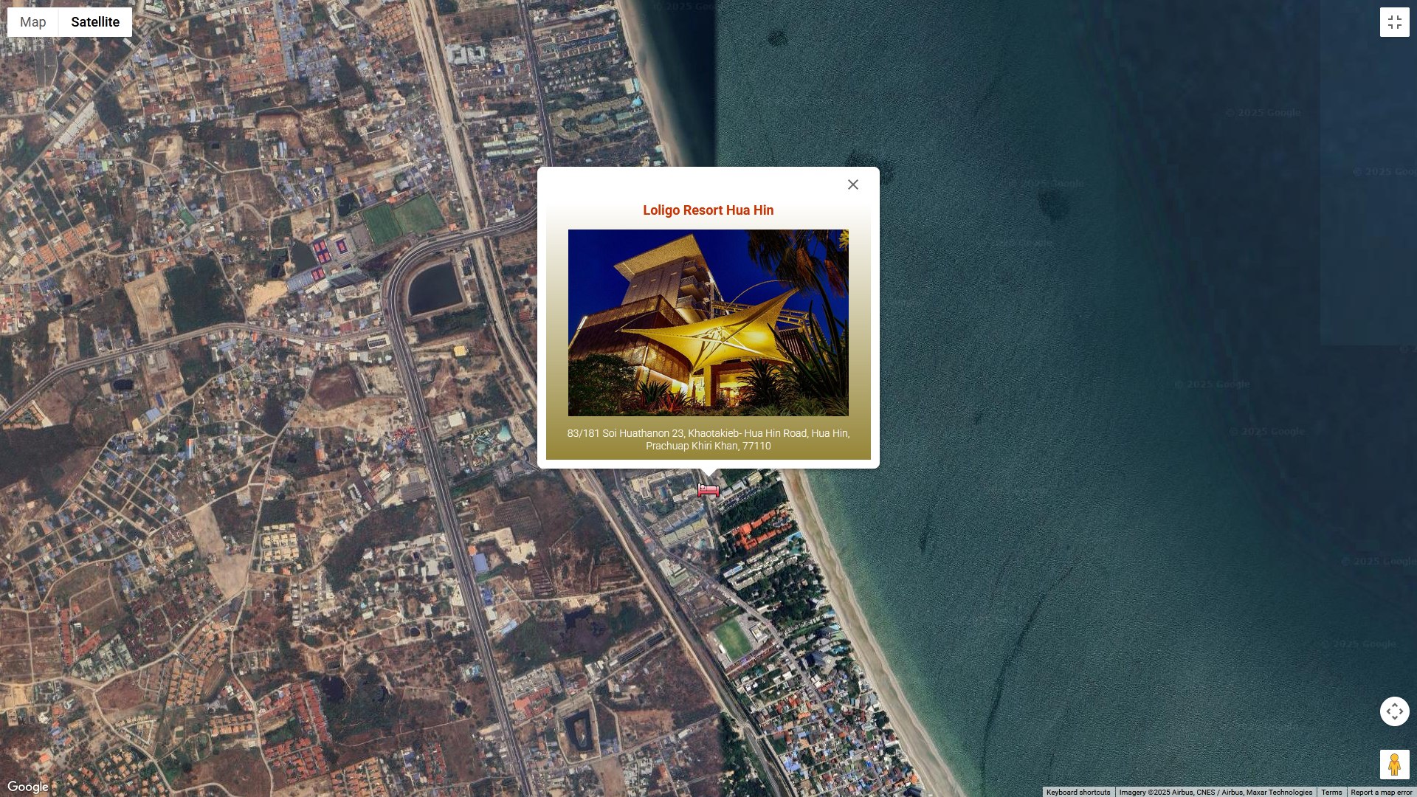Click the red hotel bed marker
1417x797 pixels.
tap(708, 490)
